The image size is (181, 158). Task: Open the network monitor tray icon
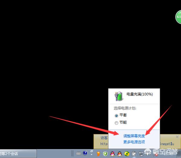coord(141,154)
